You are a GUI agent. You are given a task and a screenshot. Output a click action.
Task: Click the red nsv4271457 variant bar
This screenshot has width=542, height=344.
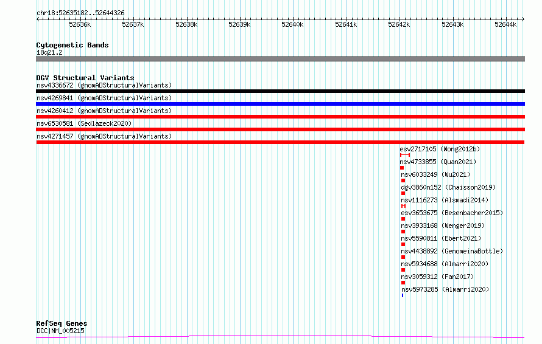tap(280, 142)
